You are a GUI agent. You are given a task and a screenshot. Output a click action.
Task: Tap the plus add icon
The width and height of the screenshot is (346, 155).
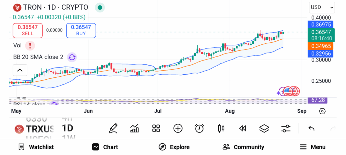coord(178,128)
